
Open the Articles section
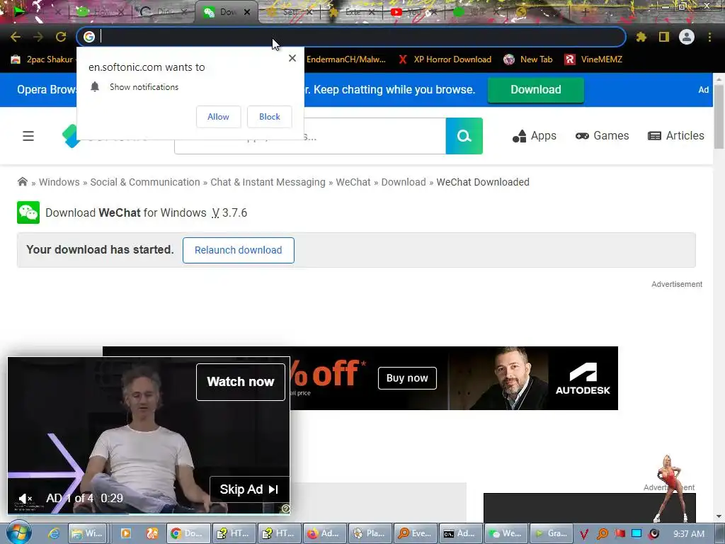(676, 136)
